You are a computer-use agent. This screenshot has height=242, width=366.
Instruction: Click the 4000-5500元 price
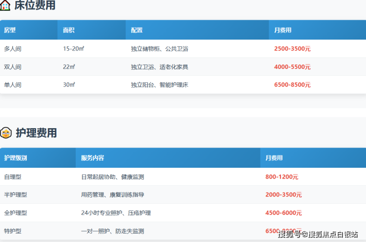click(x=292, y=67)
